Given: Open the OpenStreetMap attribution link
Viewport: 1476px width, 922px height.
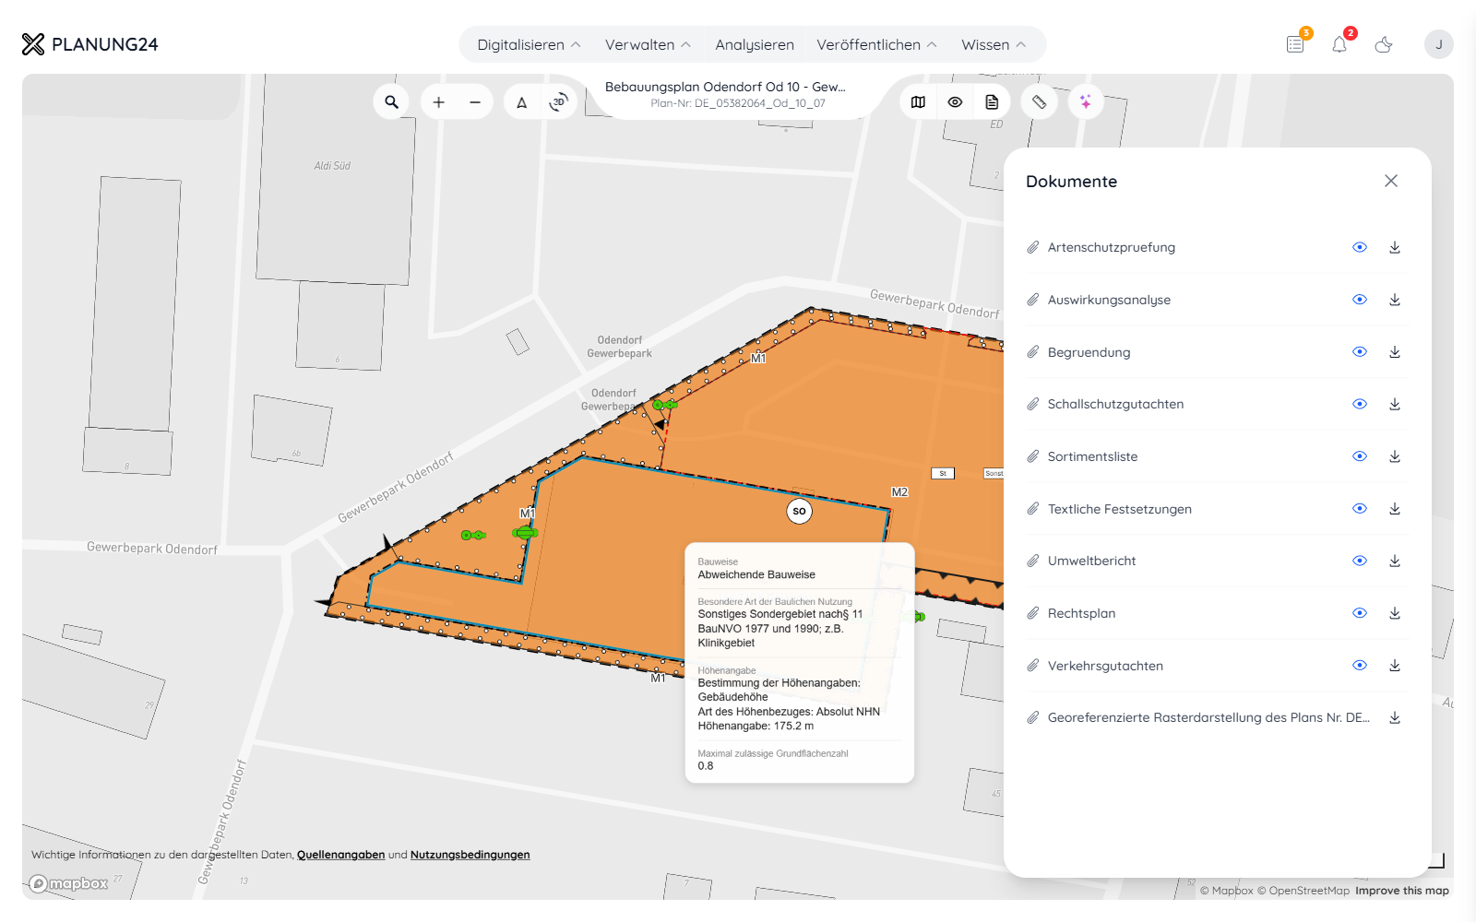Looking at the screenshot, I should (1303, 891).
